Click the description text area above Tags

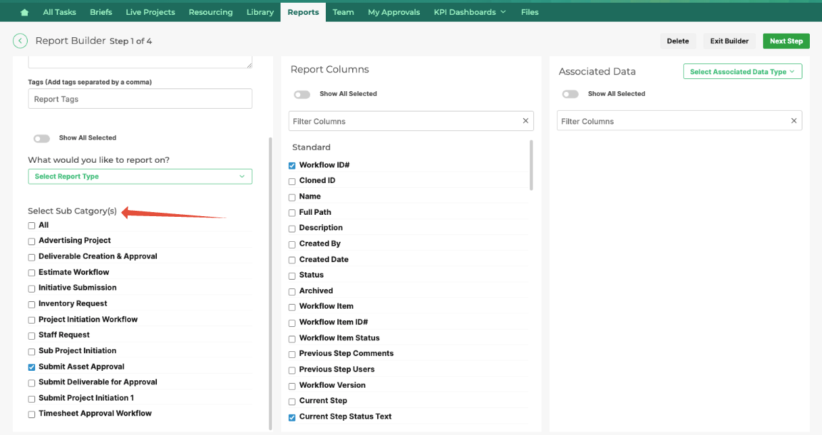tap(140, 62)
